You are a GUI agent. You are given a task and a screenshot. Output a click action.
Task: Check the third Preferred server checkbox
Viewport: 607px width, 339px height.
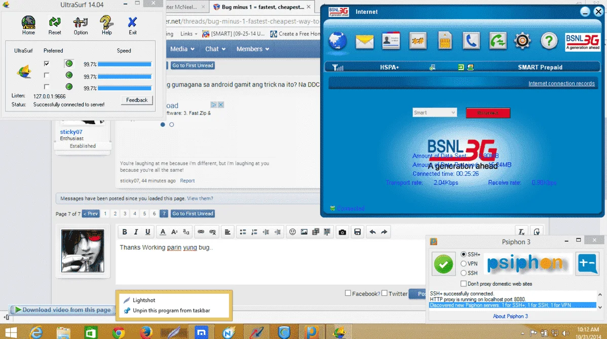[x=47, y=87]
